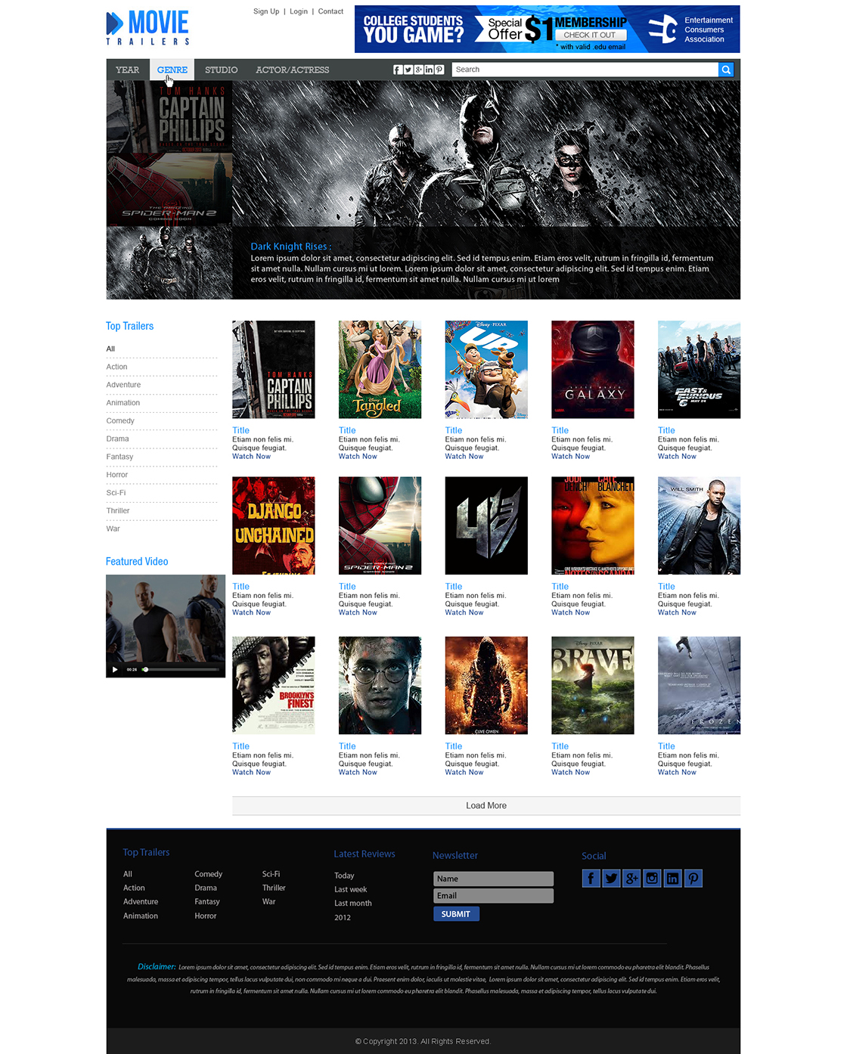This screenshot has height=1054, width=847.
Task: Open Twitter icon in the navigation bar
Action: tap(408, 70)
